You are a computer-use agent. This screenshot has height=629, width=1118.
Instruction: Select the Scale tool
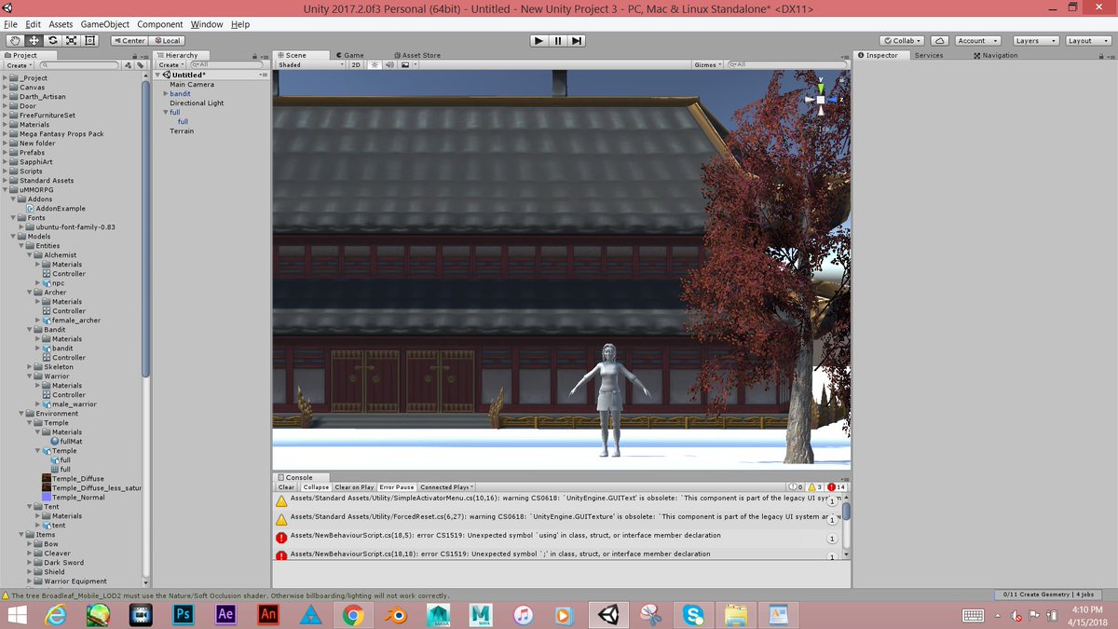71,41
